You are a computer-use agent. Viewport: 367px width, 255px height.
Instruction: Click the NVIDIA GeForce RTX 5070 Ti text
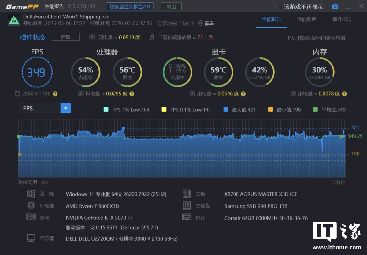pos(99,218)
